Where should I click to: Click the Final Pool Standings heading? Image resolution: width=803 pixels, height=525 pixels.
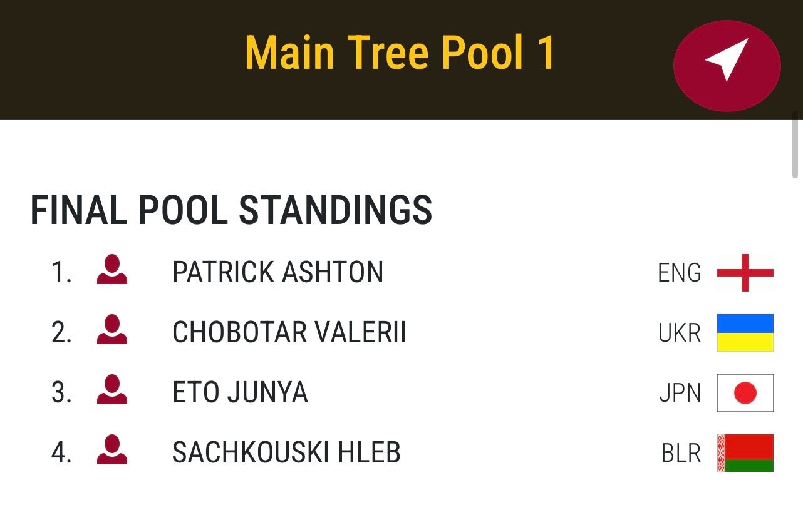coord(231,210)
